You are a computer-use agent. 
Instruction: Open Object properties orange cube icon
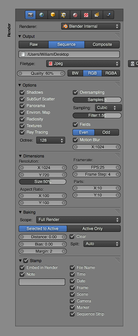click(x=53, y=15)
